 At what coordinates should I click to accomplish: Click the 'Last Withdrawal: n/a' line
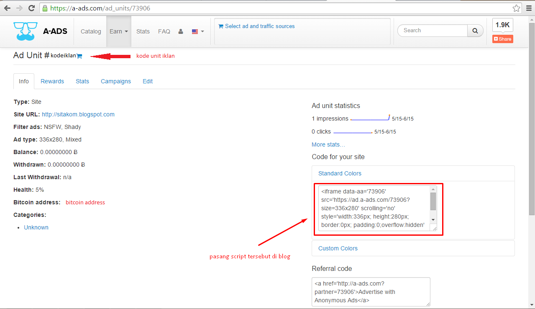[42, 177]
